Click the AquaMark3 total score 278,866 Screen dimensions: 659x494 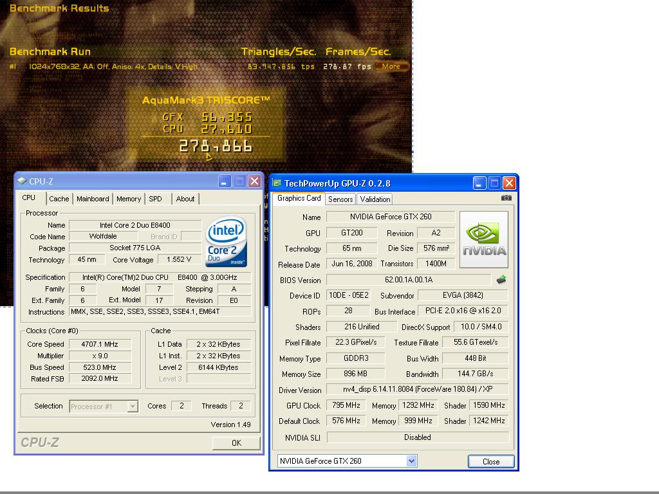point(216,146)
